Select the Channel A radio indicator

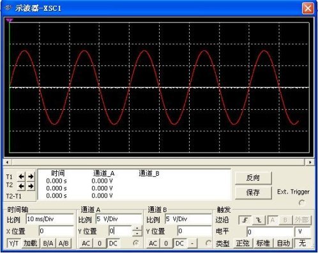tap(136, 243)
